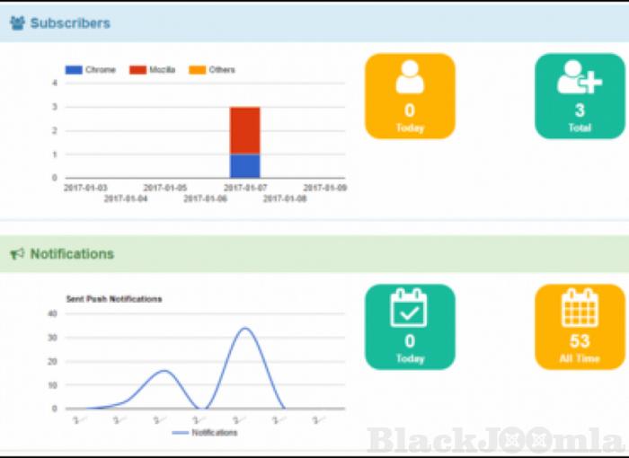Click the red Mozilla segment of the bar
Image resolution: width=629 pixels, height=458 pixels.
(x=244, y=130)
